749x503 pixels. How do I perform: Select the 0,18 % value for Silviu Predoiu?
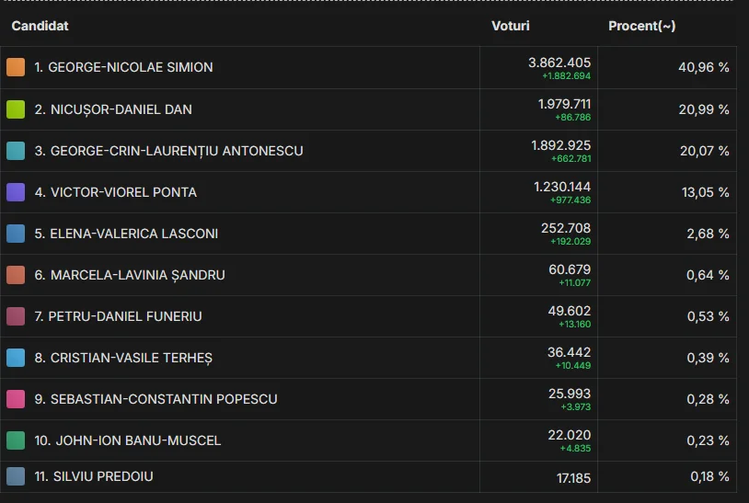(x=709, y=476)
